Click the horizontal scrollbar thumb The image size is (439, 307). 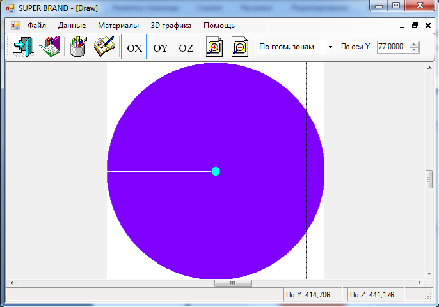click(x=233, y=283)
